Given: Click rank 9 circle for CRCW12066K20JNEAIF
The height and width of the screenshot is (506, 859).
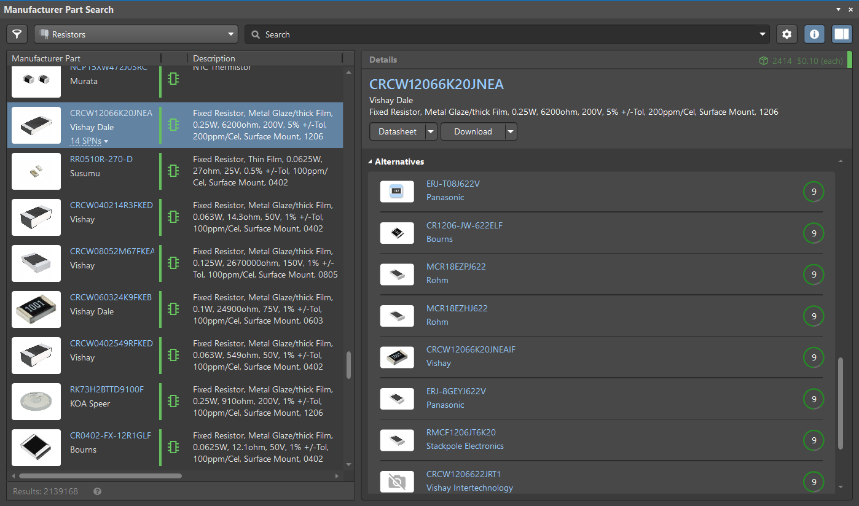Looking at the screenshot, I should (814, 357).
